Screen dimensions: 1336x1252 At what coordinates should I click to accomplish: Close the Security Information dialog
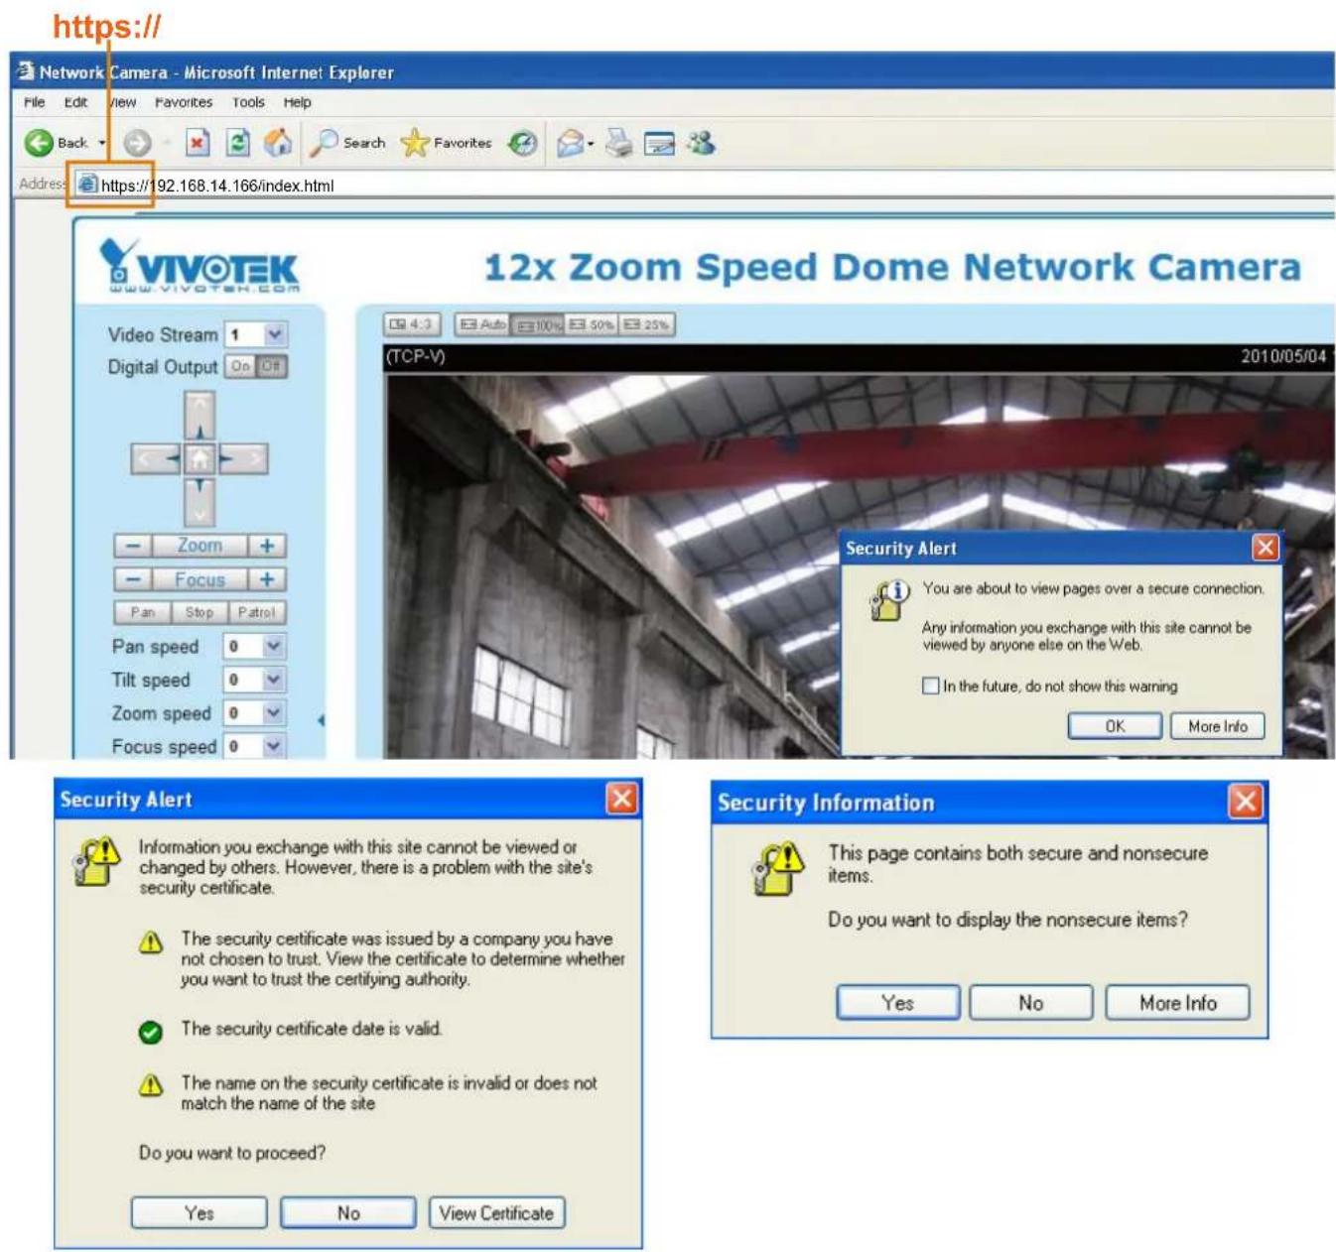(x=1246, y=801)
